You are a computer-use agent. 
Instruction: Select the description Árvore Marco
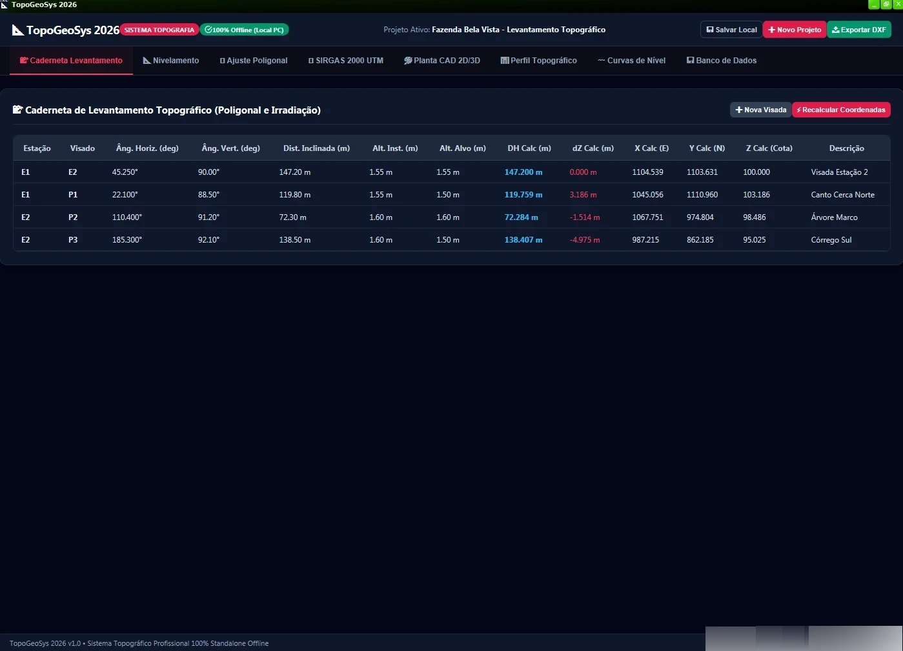(x=834, y=217)
